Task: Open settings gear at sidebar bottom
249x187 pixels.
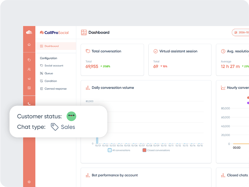Action: click(x=29, y=182)
